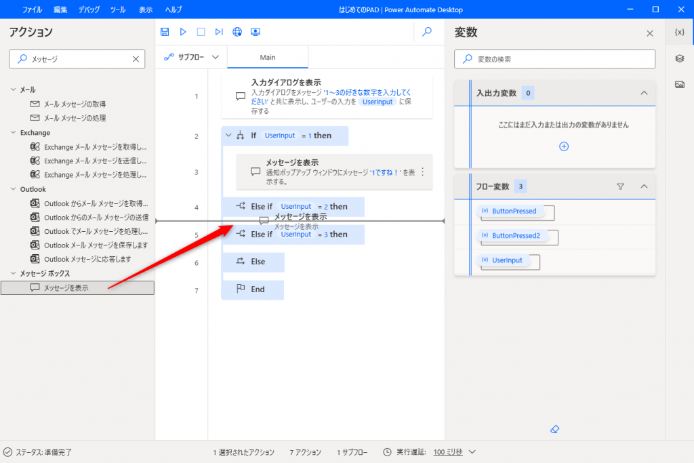Filter flow variables with the funnel icon
The image size is (694, 463).
point(621,186)
